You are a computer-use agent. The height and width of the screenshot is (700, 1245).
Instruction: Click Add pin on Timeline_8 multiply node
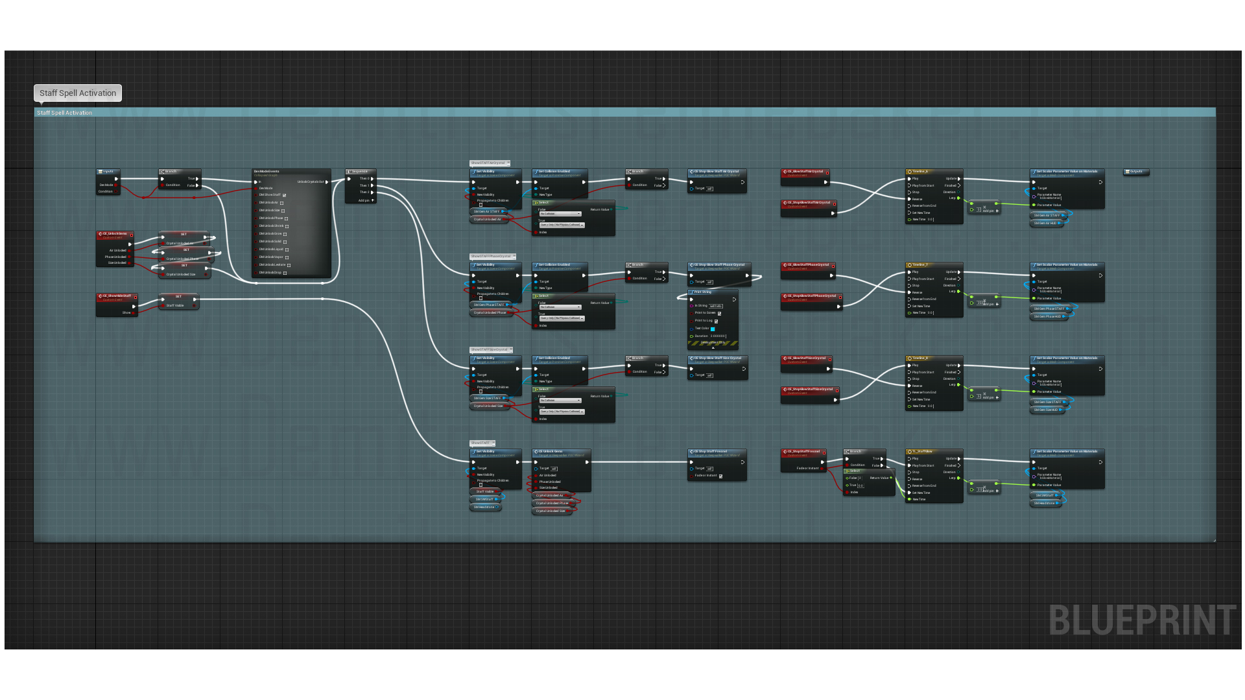point(990,397)
